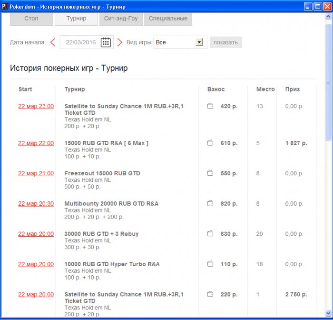The width and height of the screenshot is (333, 320).
Task: Click the text 200 р. + 20 р. + 200 р.
Action: pyautogui.click(x=94, y=217)
